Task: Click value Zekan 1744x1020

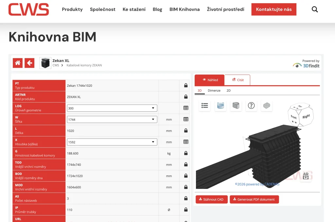Action: pos(79,85)
